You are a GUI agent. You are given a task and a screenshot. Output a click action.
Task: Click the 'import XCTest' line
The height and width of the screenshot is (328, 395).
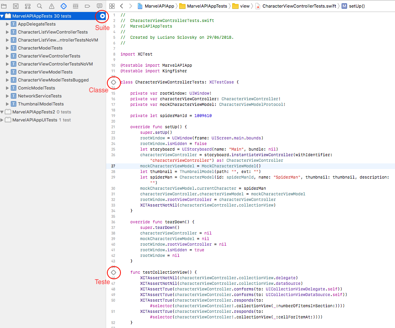pyautogui.click(x=136, y=54)
